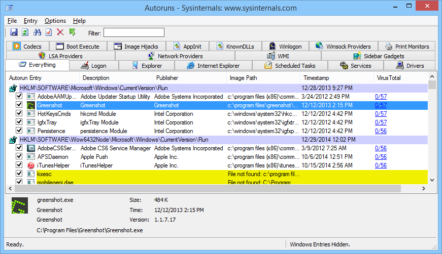This screenshot has height=254, width=442.
Task: Click the iTunesHelper red icon
Action: point(31,165)
